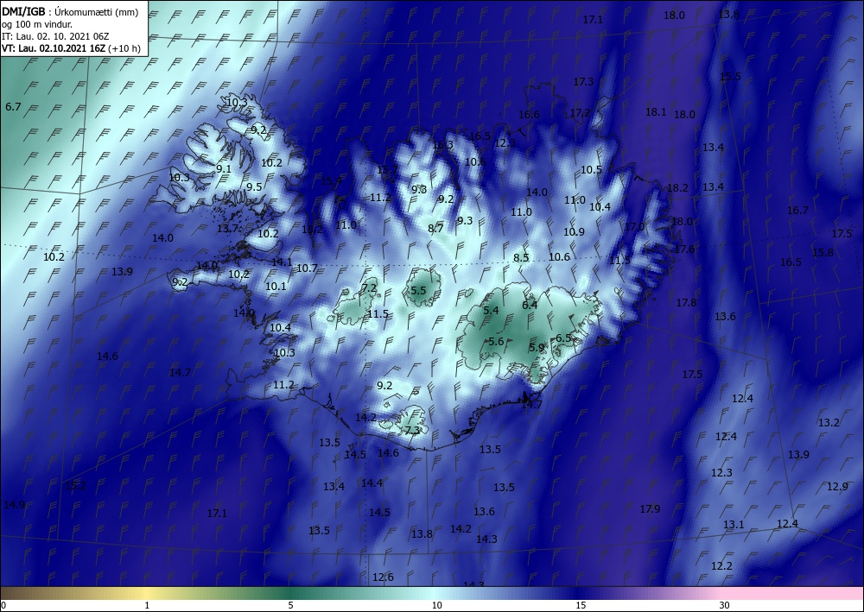The height and width of the screenshot is (612, 864).
Task: Click the 14.1 value label
Action: pos(283,262)
